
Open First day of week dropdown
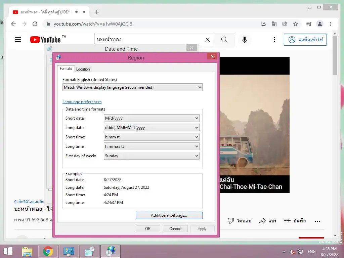click(152, 156)
